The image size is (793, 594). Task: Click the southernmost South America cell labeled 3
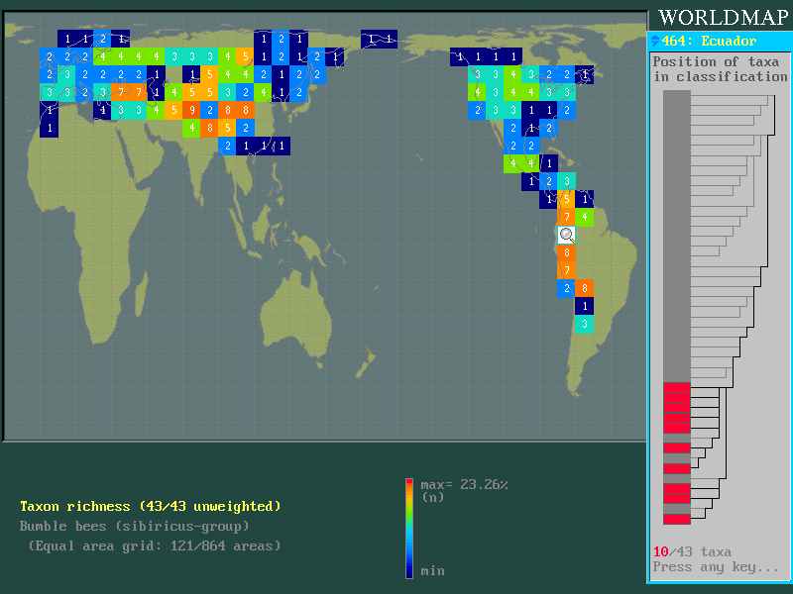(x=585, y=325)
